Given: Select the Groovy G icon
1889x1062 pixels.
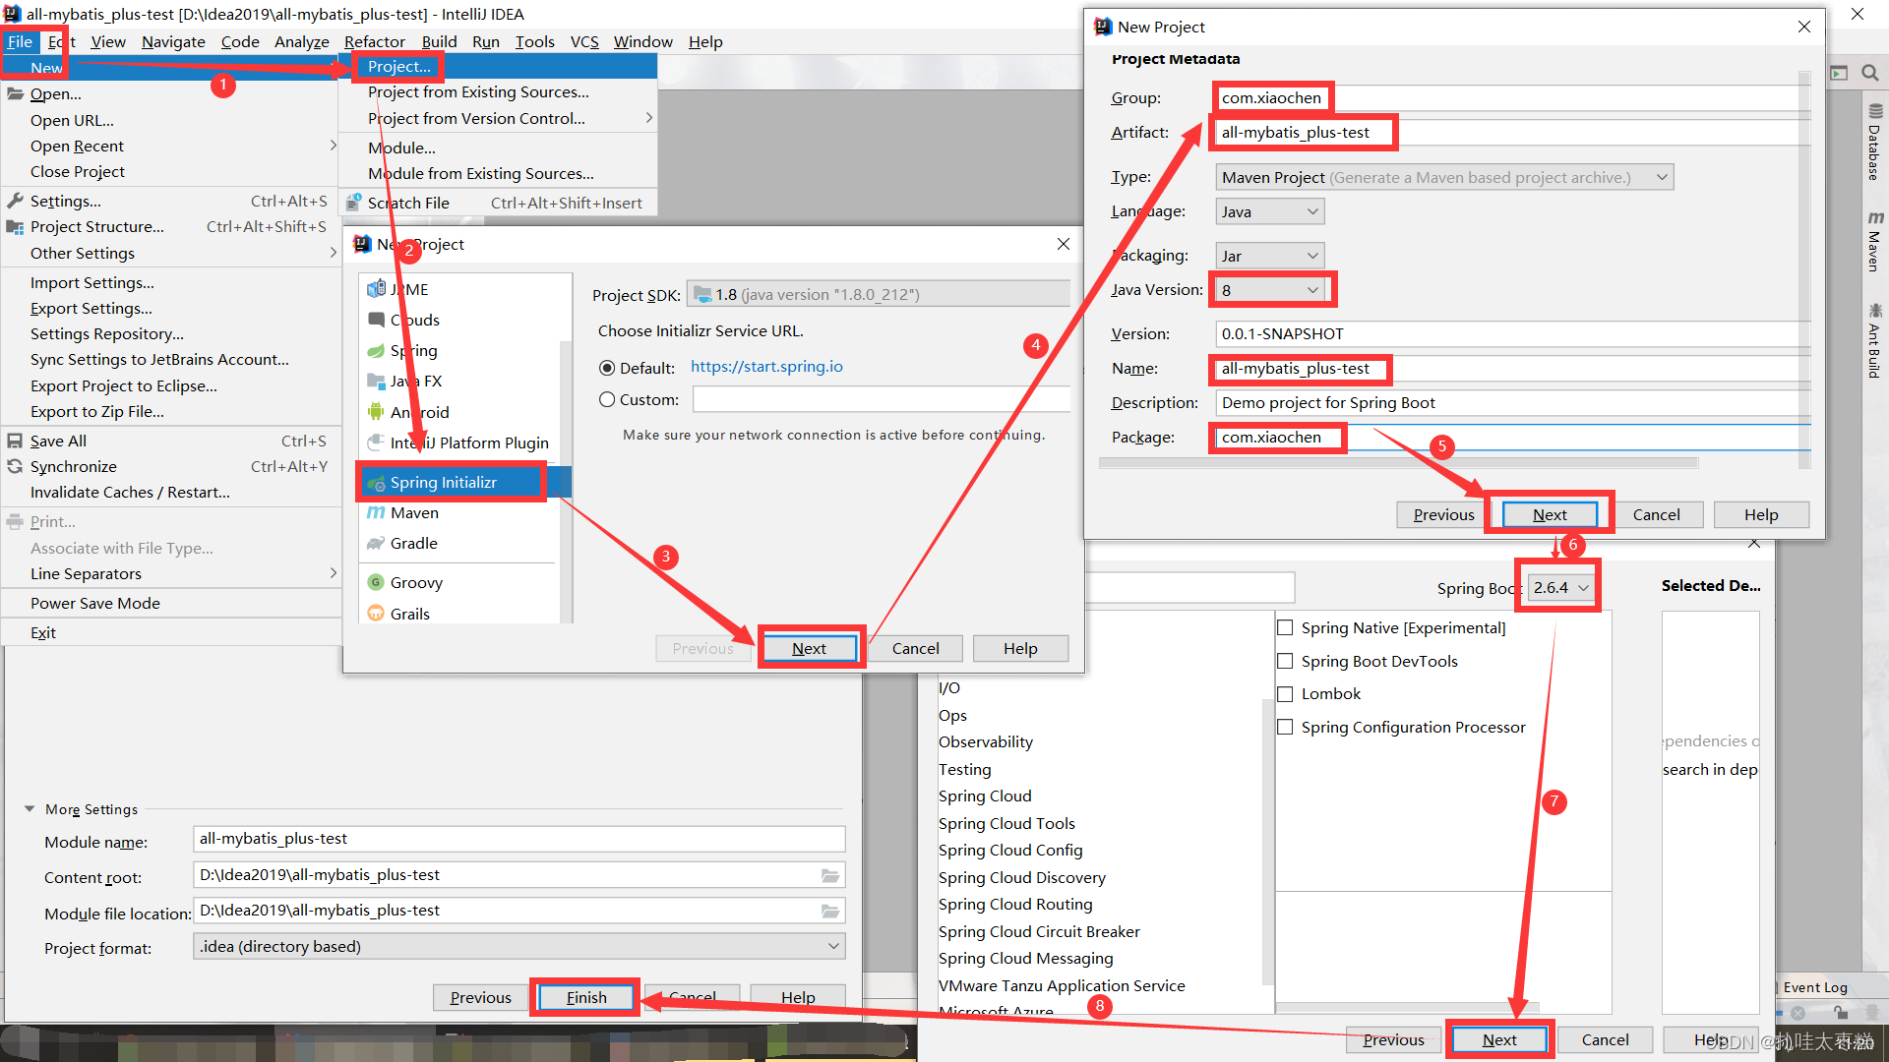Looking at the screenshot, I should 376,582.
